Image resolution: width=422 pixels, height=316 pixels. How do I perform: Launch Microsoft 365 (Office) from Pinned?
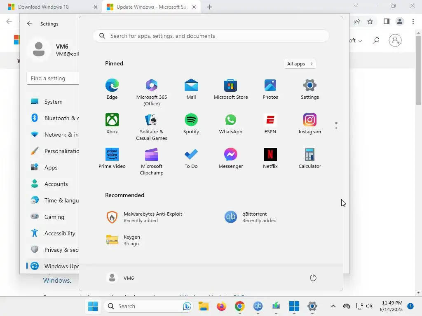click(x=152, y=93)
